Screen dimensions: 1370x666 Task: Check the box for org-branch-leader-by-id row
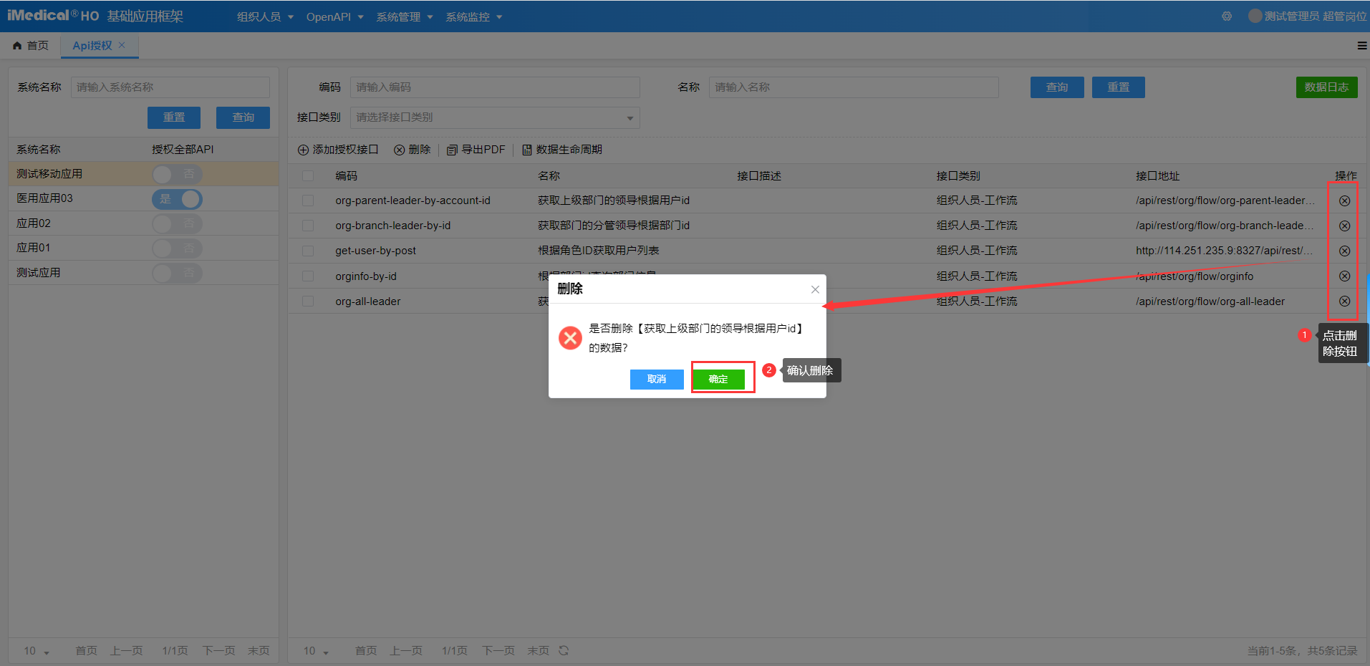click(308, 226)
